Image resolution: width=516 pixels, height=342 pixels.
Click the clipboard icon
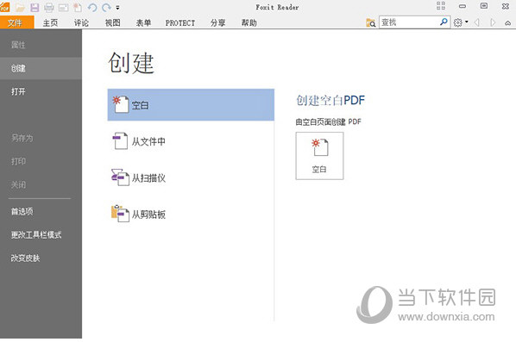pyautogui.click(x=120, y=214)
